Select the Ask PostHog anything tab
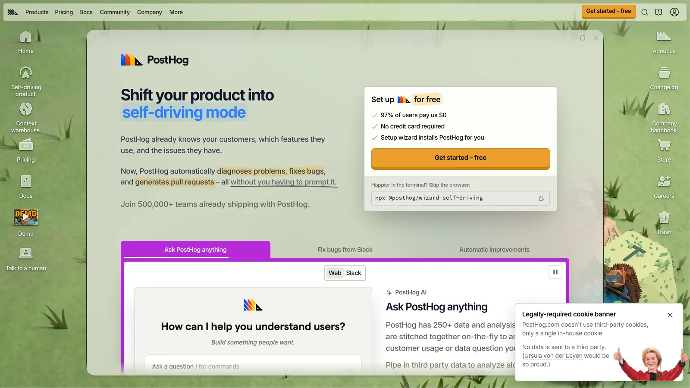Viewport: 690px width, 388px height. (195, 250)
